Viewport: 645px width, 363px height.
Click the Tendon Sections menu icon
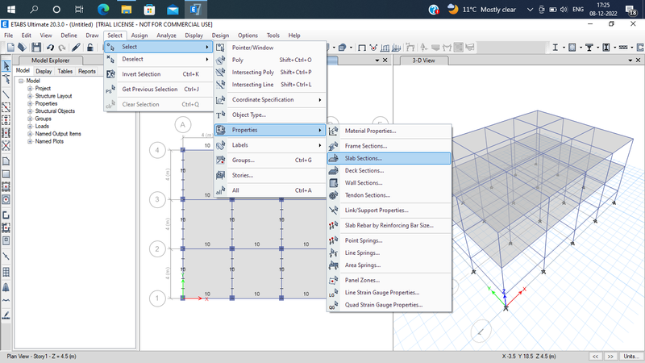pos(334,195)
